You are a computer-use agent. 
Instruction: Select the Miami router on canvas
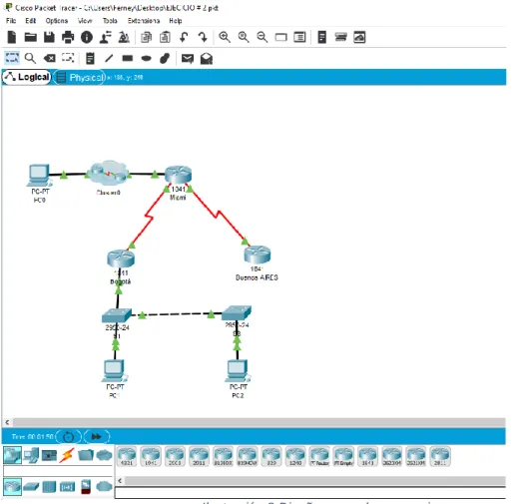tap(178, 175)
